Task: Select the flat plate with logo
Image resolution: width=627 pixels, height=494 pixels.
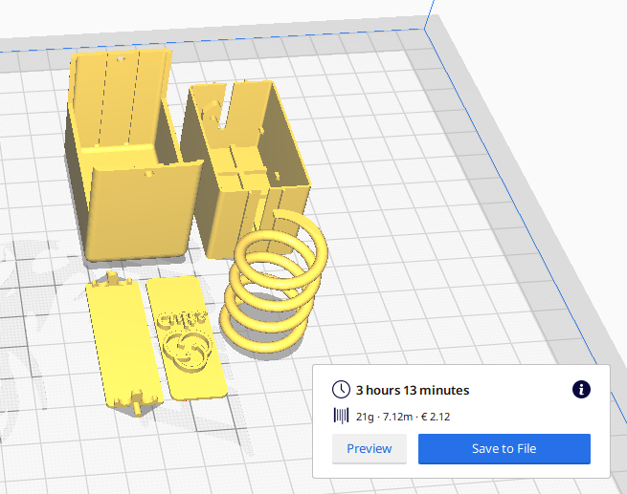Action: (x=187, y=338)
